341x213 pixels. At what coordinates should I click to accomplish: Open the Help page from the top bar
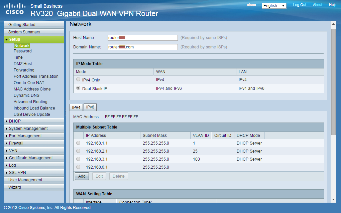click(332, 5)
